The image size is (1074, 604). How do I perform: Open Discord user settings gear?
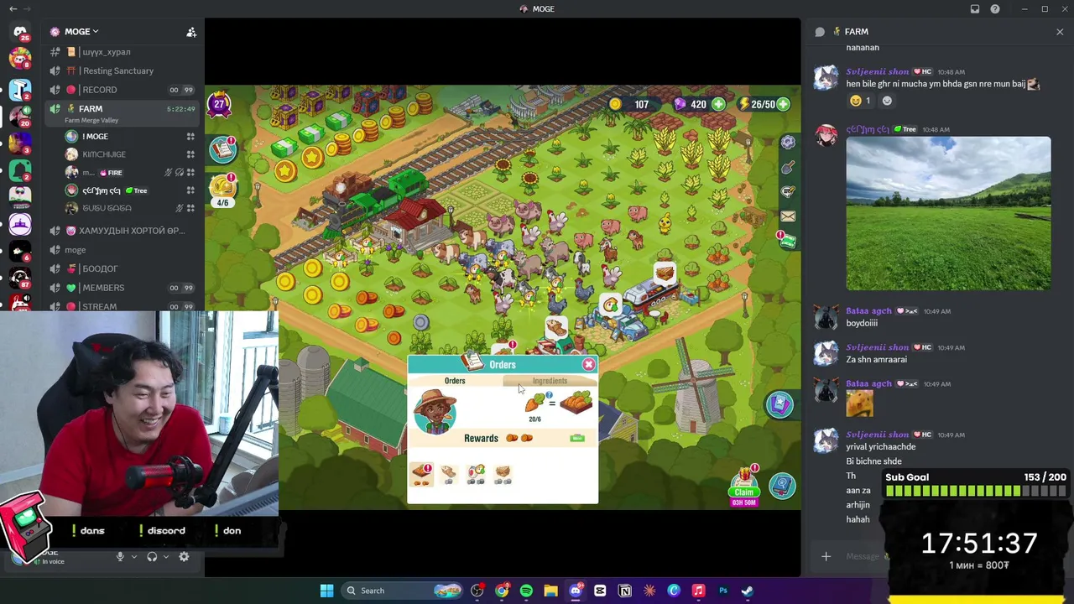(184, 557)
